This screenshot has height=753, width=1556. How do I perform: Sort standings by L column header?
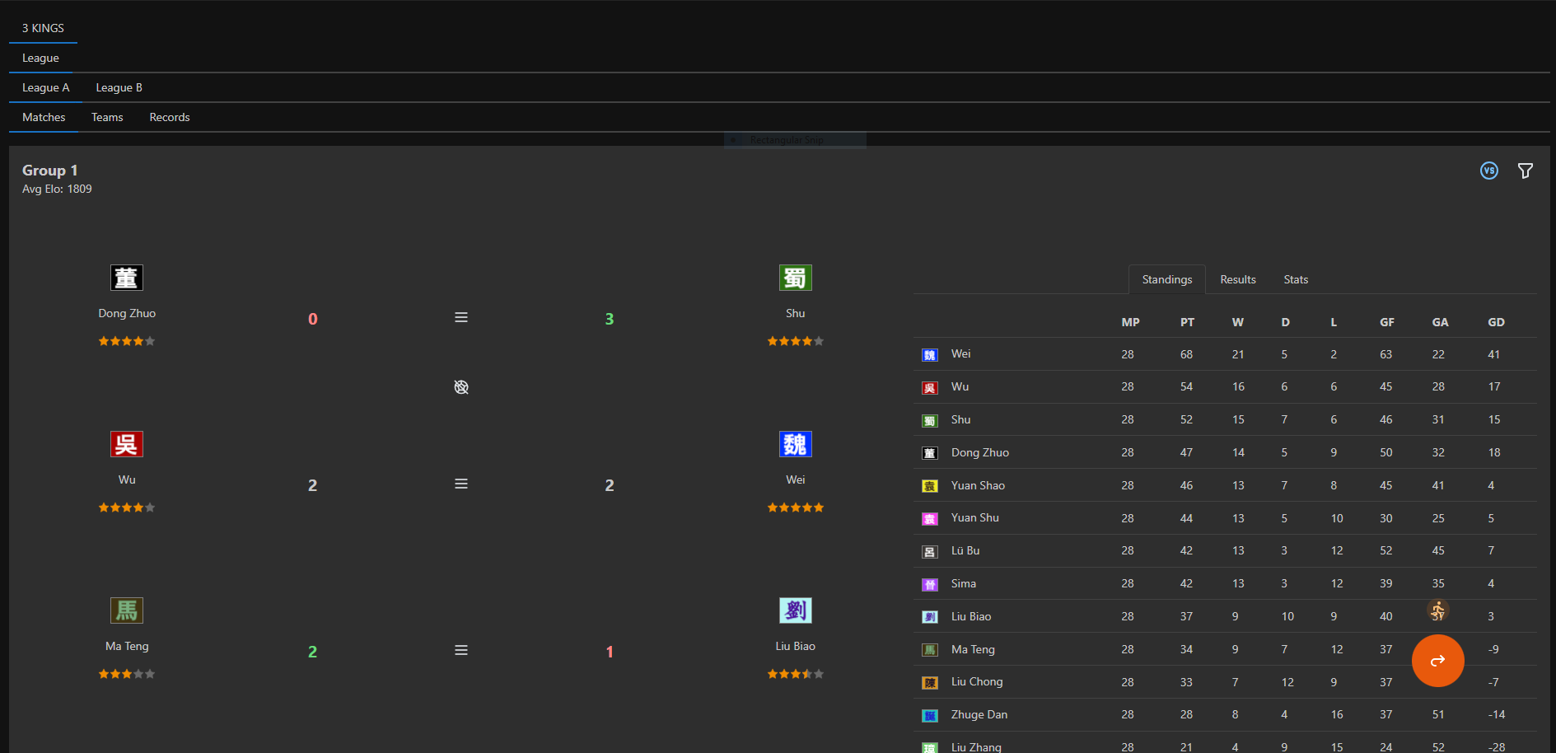point(1334,322)
